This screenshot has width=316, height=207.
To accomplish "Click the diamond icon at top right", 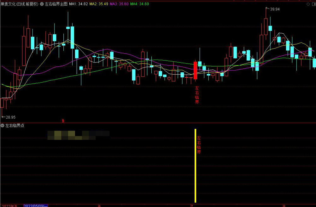I will click(x=308, y=4).
